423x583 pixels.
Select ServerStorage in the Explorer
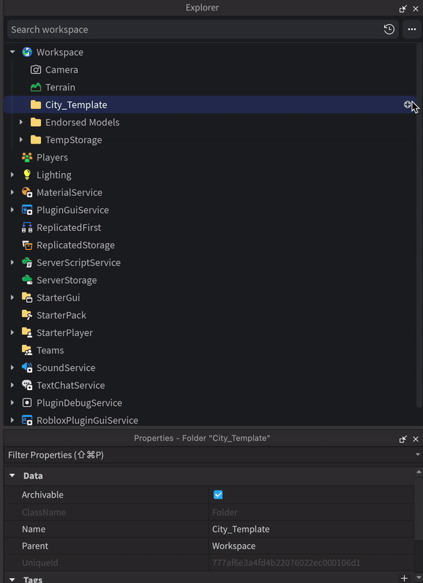point(66,280)
